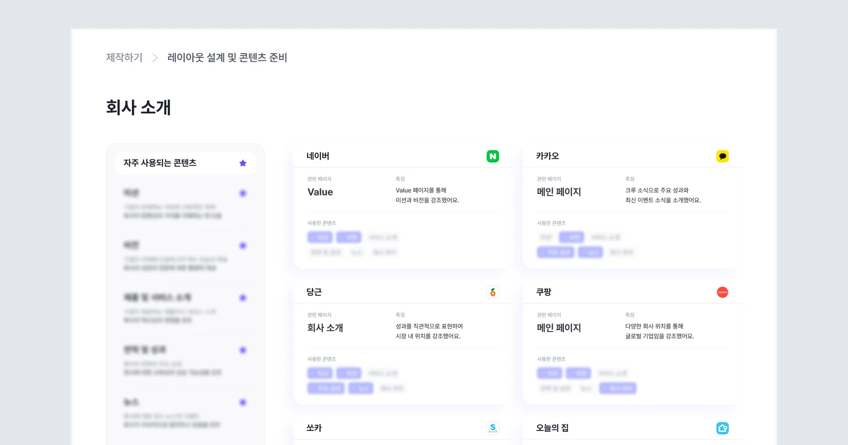Click the 쏘카 S icon
848x445 pixels.
493,428
